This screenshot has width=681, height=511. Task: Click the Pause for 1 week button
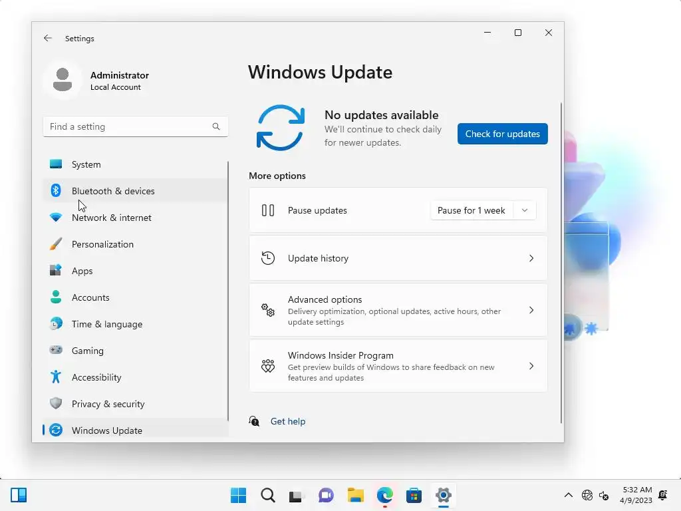point(472,210)
